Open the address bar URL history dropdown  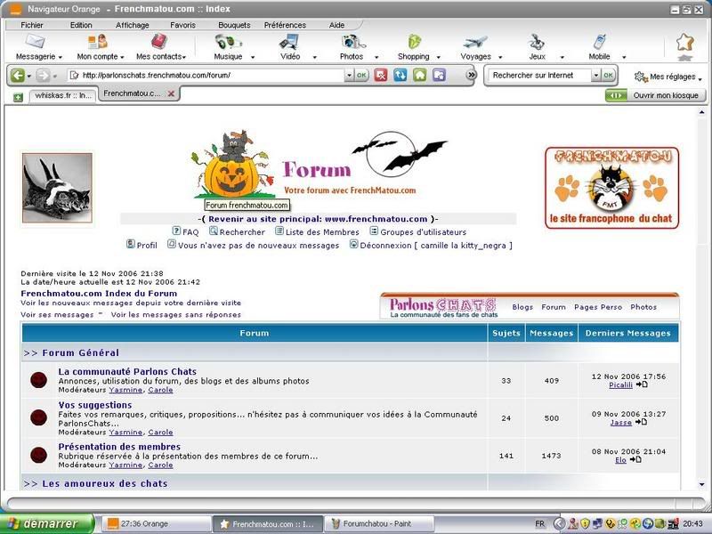pyautogui.click(x=349, y=75)
